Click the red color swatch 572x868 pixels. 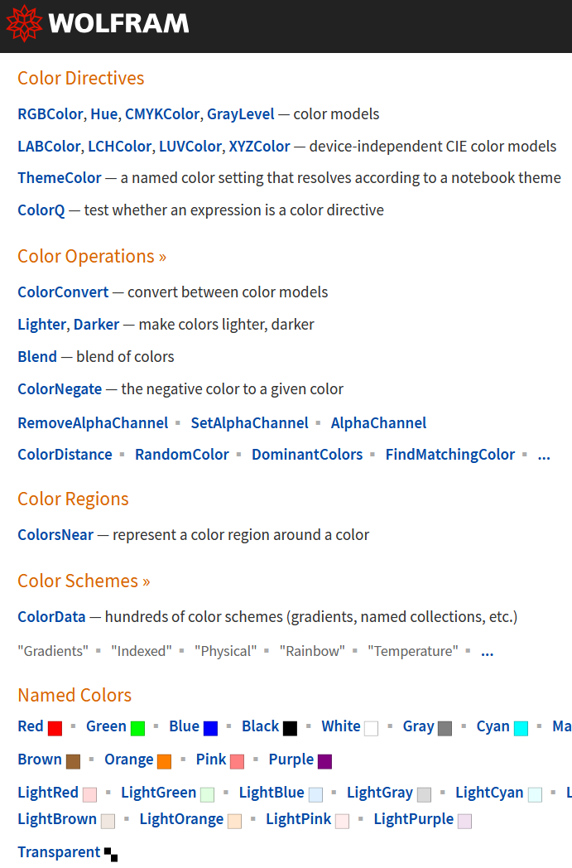(55, 728)
